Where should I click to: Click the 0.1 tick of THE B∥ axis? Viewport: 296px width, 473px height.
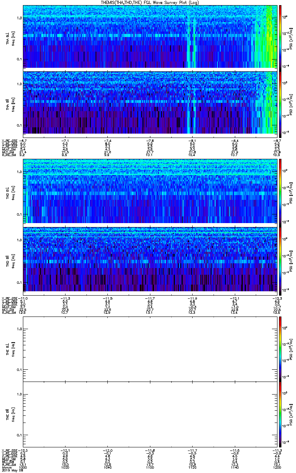tap(19, 435)
